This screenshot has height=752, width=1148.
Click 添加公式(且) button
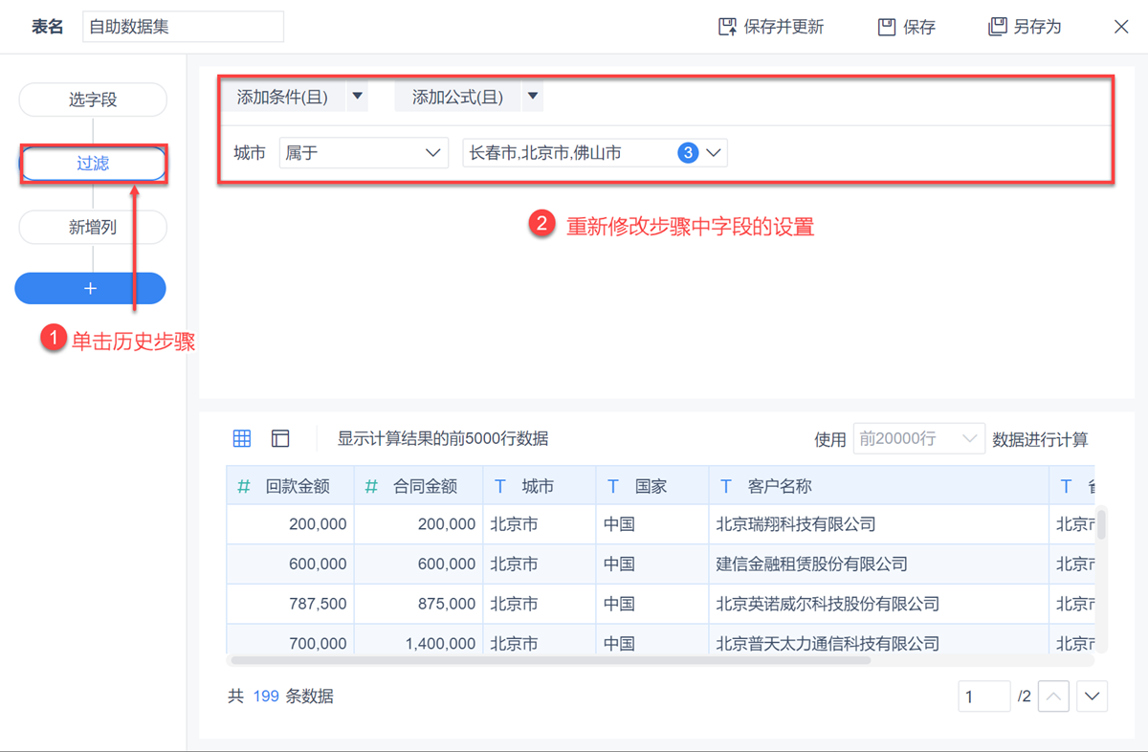[x=457, y=97]
